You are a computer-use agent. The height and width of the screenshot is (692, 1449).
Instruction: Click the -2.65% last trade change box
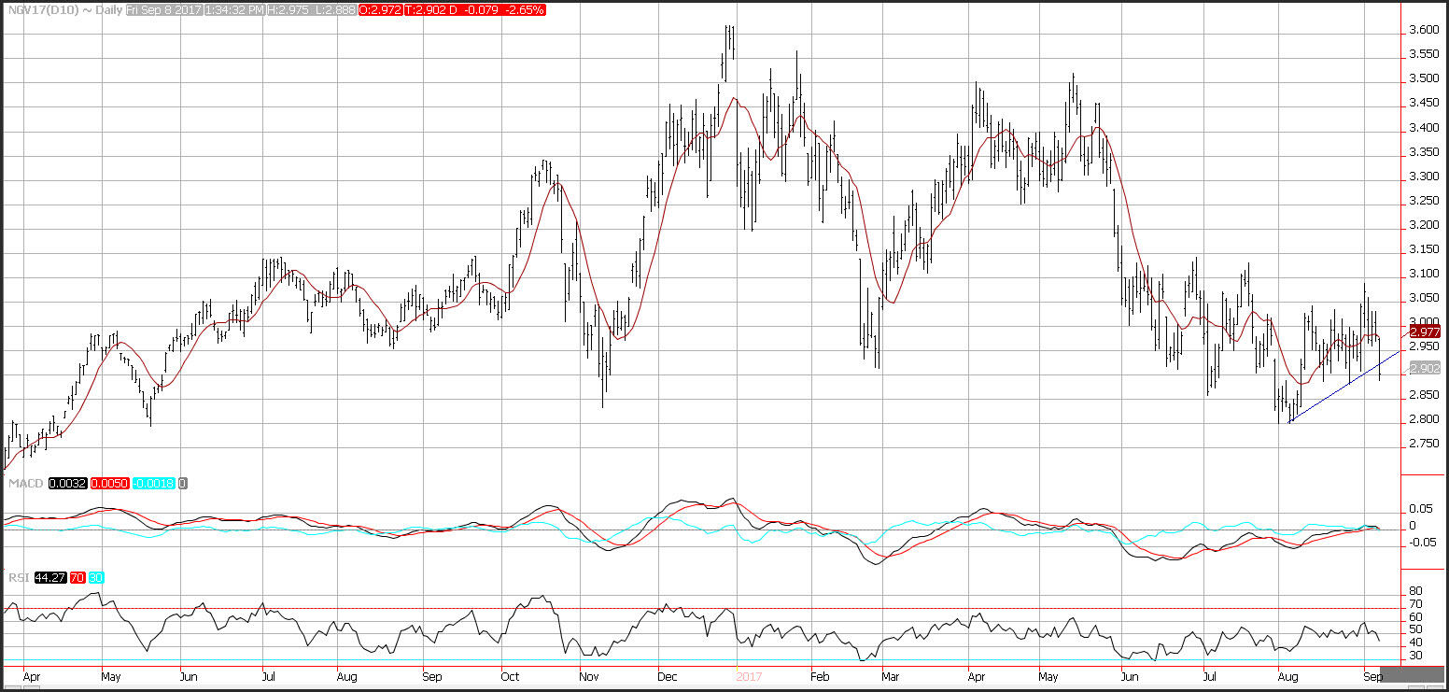(524, 9)
